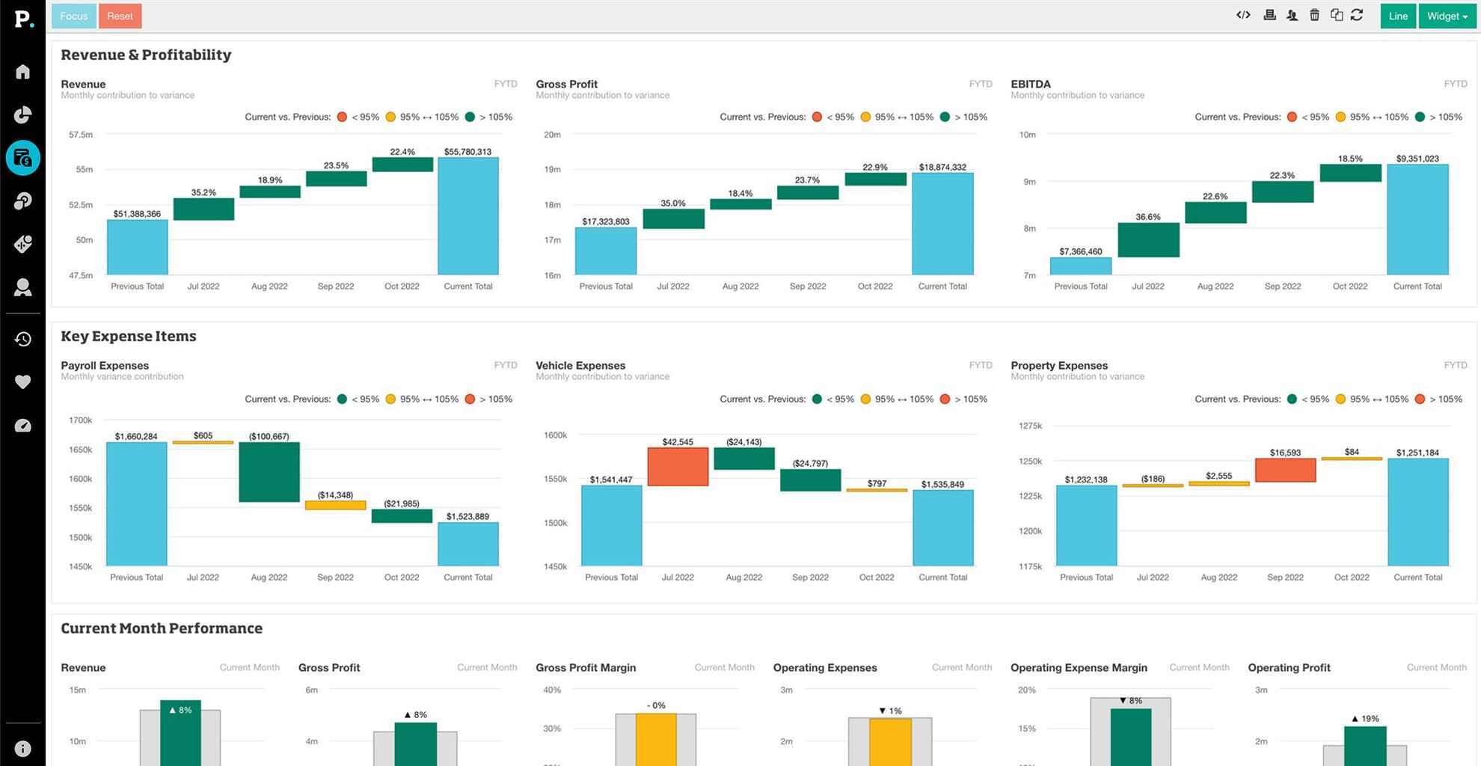Open the history clock sidebar icon
The image size is (1481, 766).
pyautogui.click(x=22, y=339)
